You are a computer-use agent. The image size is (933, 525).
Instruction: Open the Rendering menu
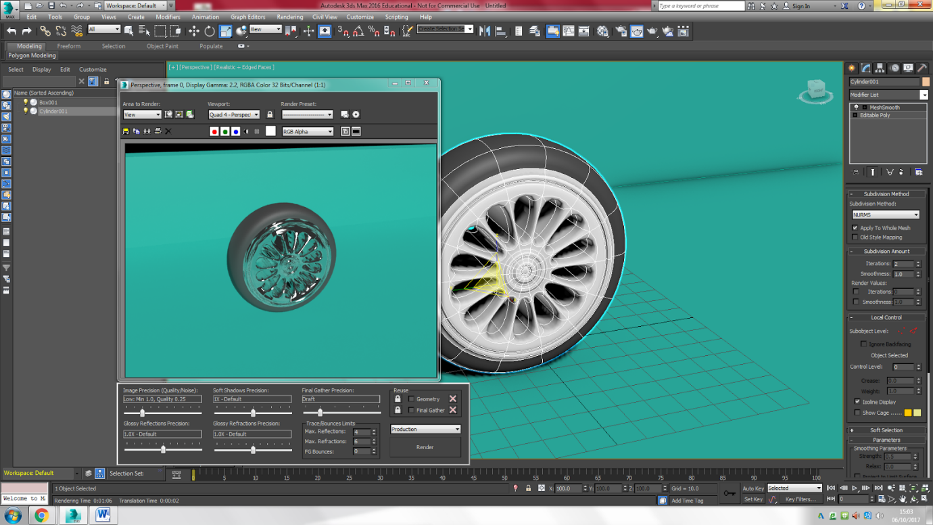tap(289, 17)
